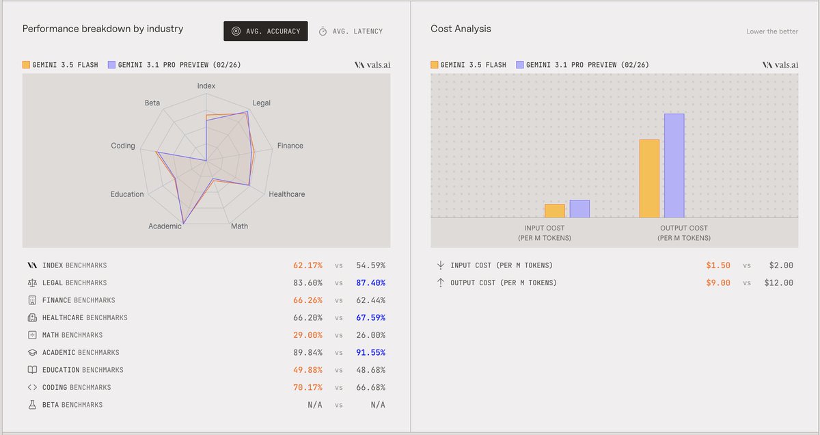Image resolution: width=820 pixels, height=435 pixels.
Task: Click the target icon in Avg. Accuracy button
Action: click(x=236, y=31)
